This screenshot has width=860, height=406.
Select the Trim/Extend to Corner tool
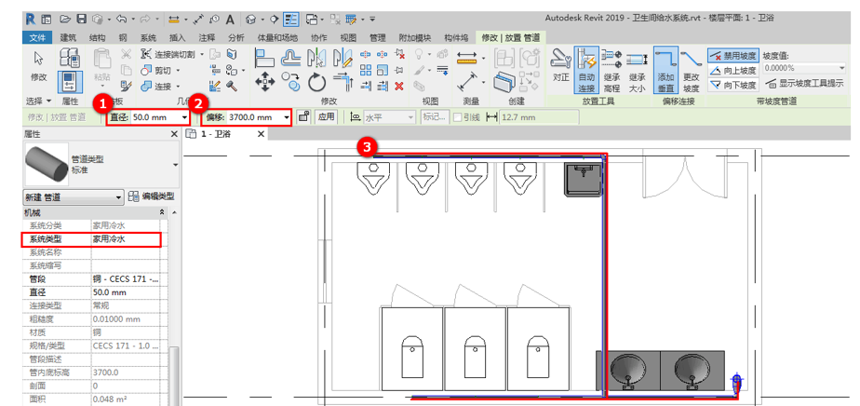click(x=343, y=82)
